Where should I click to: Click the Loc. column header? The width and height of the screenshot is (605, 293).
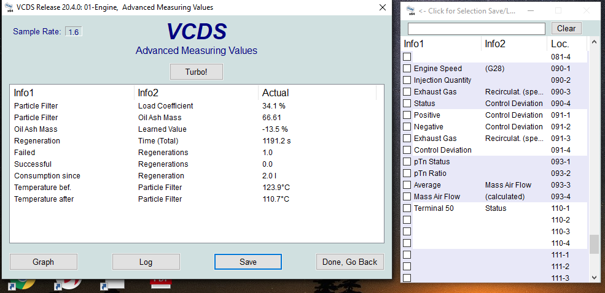[560, 44]
